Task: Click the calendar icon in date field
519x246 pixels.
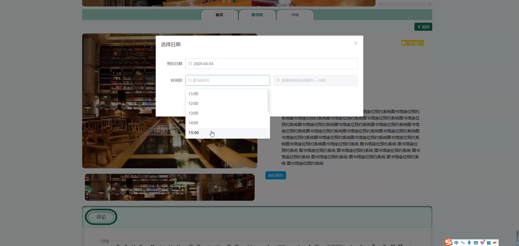Action: (190, 64)
